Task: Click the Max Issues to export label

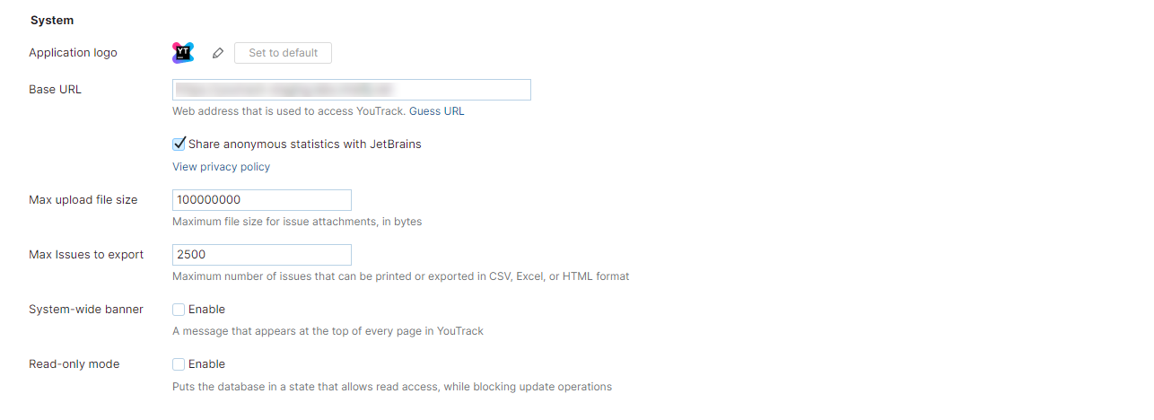Action: click(x=86, y=255)
